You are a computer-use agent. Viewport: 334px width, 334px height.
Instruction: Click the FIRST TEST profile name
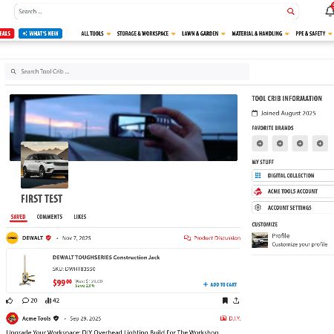click(x=42, y=199)
